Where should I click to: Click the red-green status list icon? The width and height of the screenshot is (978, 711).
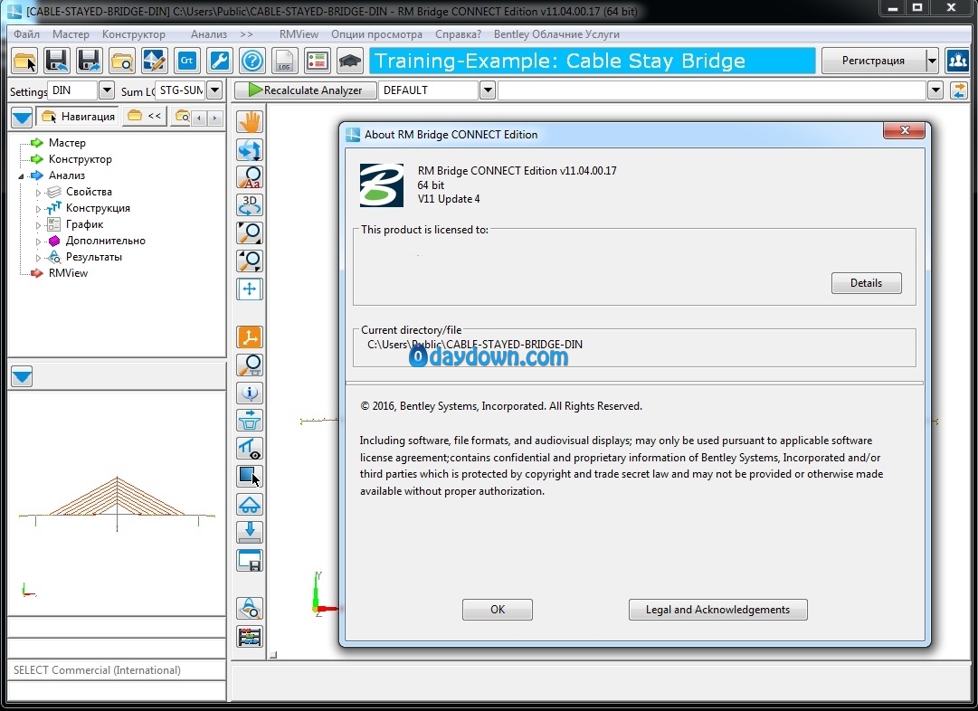(x=317, y=61)
